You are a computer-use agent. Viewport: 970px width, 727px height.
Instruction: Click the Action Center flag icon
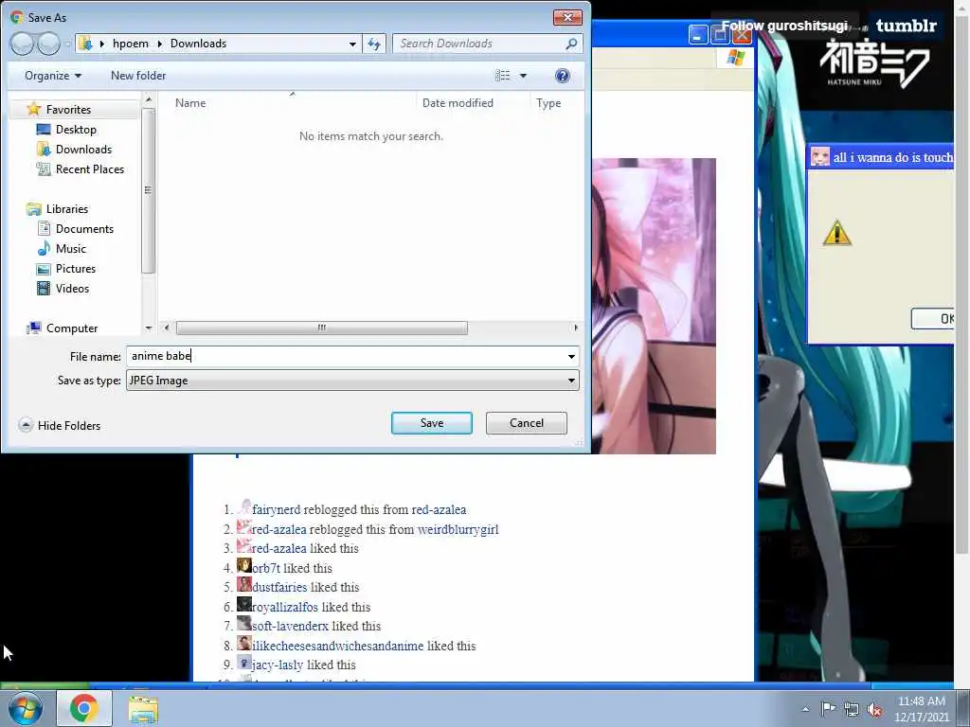click(828, 709)
